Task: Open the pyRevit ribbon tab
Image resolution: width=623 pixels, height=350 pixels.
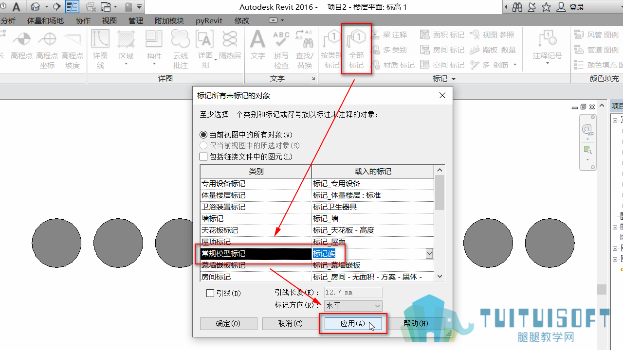Action: pos(209,20)
